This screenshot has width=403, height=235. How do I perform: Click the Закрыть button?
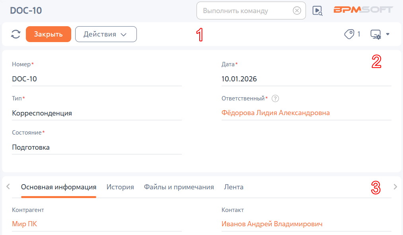pyautogui.click(x=49, y=34)
